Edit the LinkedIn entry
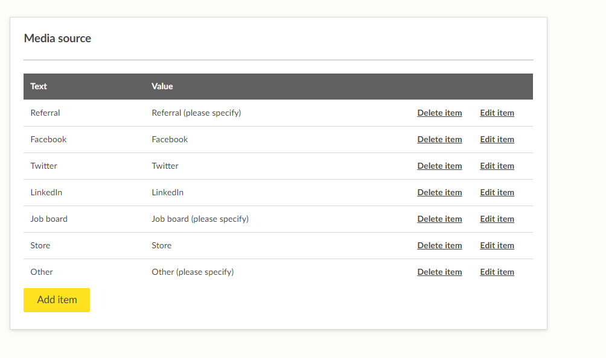The height and width of the screenshot is (358, 606). (x=497, y=192)
